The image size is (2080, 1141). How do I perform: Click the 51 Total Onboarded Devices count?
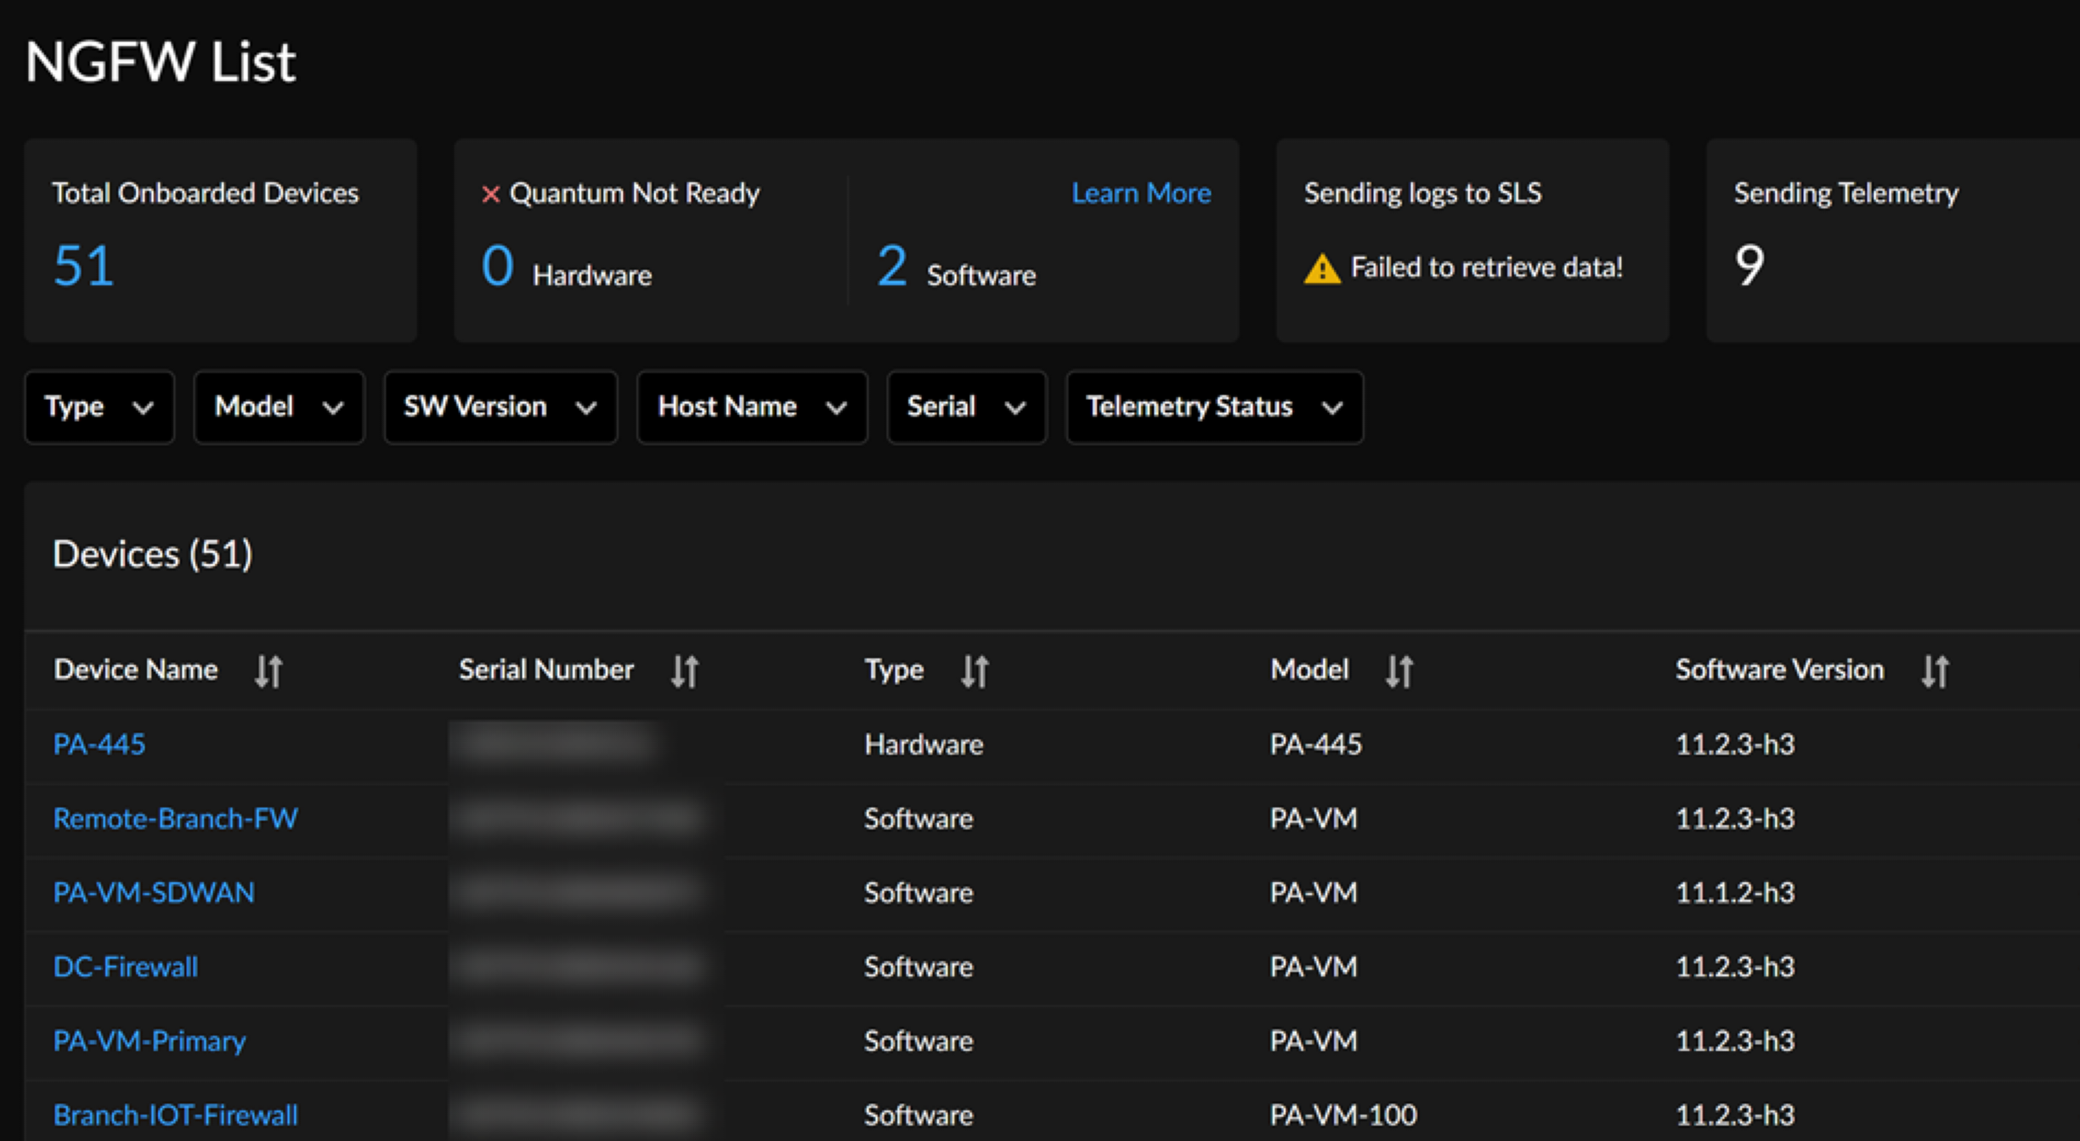pyautogui.click(x=84, y=266)
